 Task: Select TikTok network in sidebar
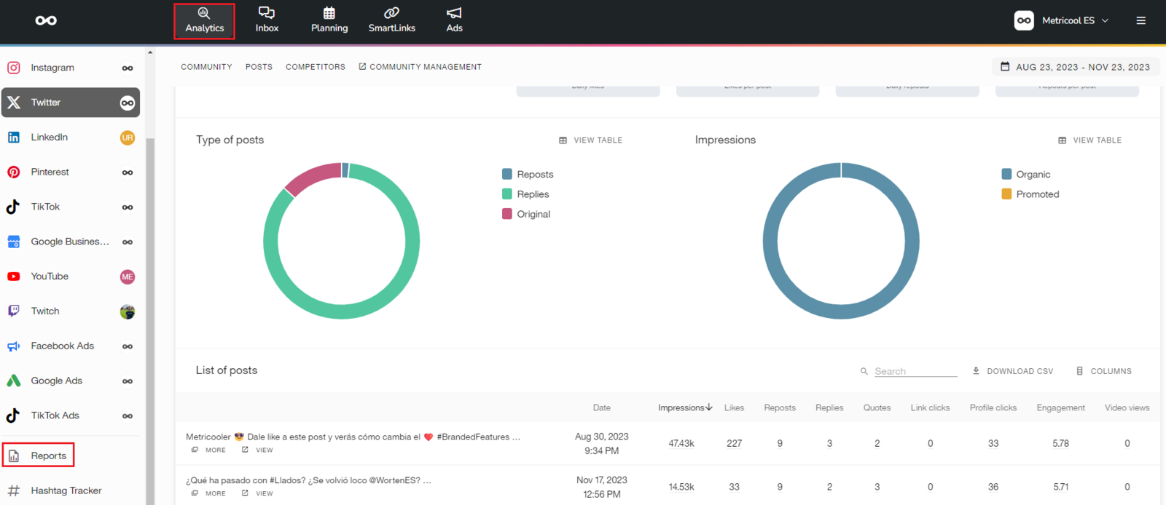[45, 207]
